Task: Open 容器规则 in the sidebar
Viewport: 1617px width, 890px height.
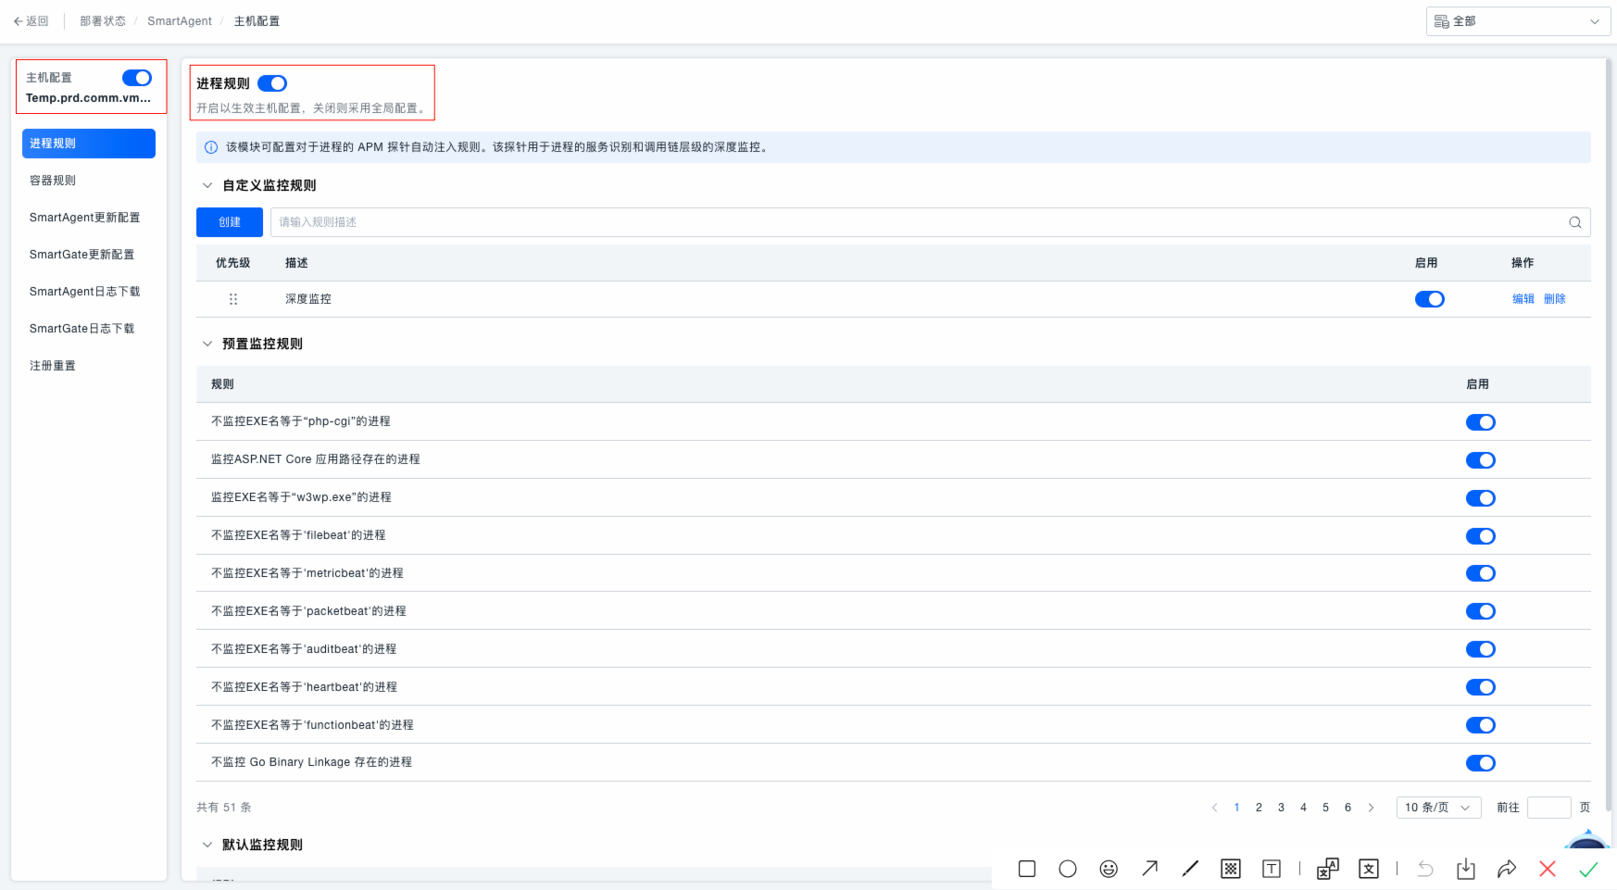Action: tap(53, 181)
